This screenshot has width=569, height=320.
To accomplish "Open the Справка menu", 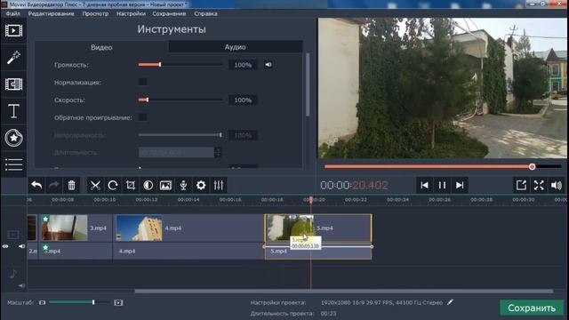I will (205, 14).
